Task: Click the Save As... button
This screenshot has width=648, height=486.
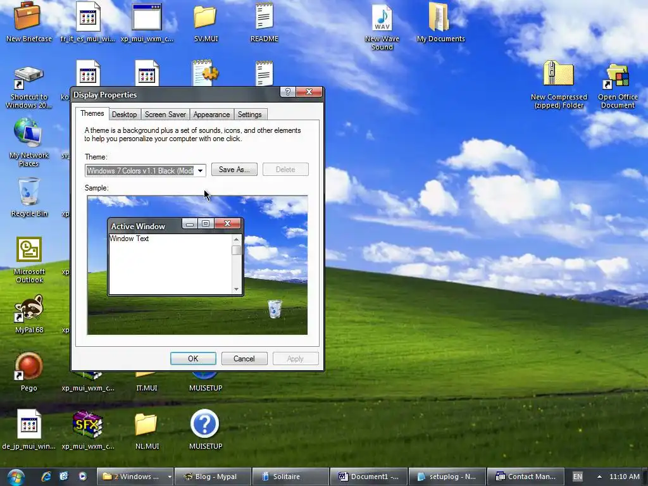Action: click(234, 170)
